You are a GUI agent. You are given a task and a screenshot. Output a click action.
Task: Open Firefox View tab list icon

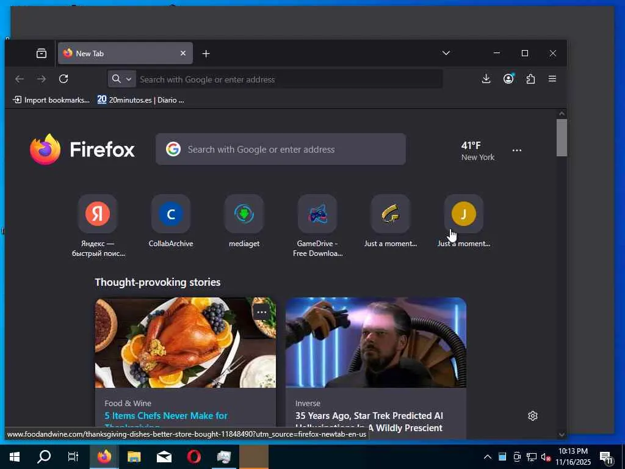click(x=42, y=53)
